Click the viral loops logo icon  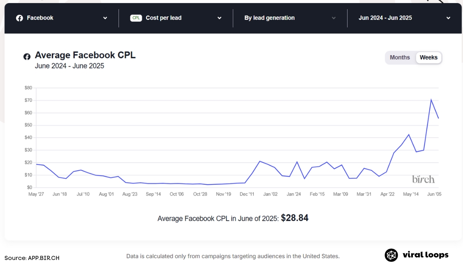(391, 255)
